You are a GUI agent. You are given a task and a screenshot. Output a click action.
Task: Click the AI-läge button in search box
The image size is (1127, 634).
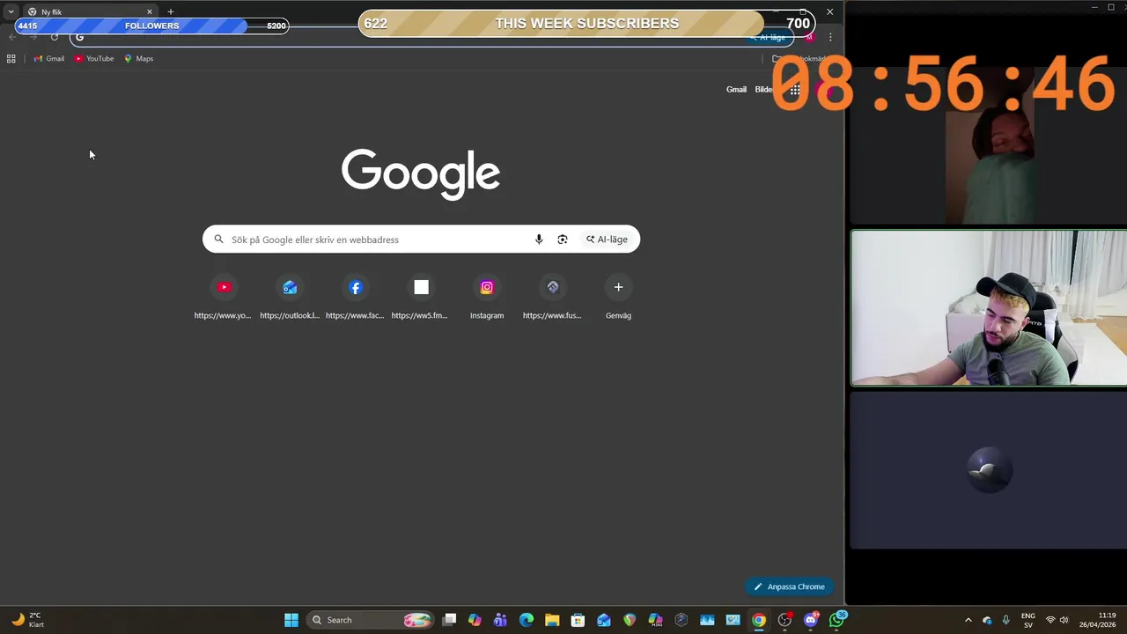point(607,240)
